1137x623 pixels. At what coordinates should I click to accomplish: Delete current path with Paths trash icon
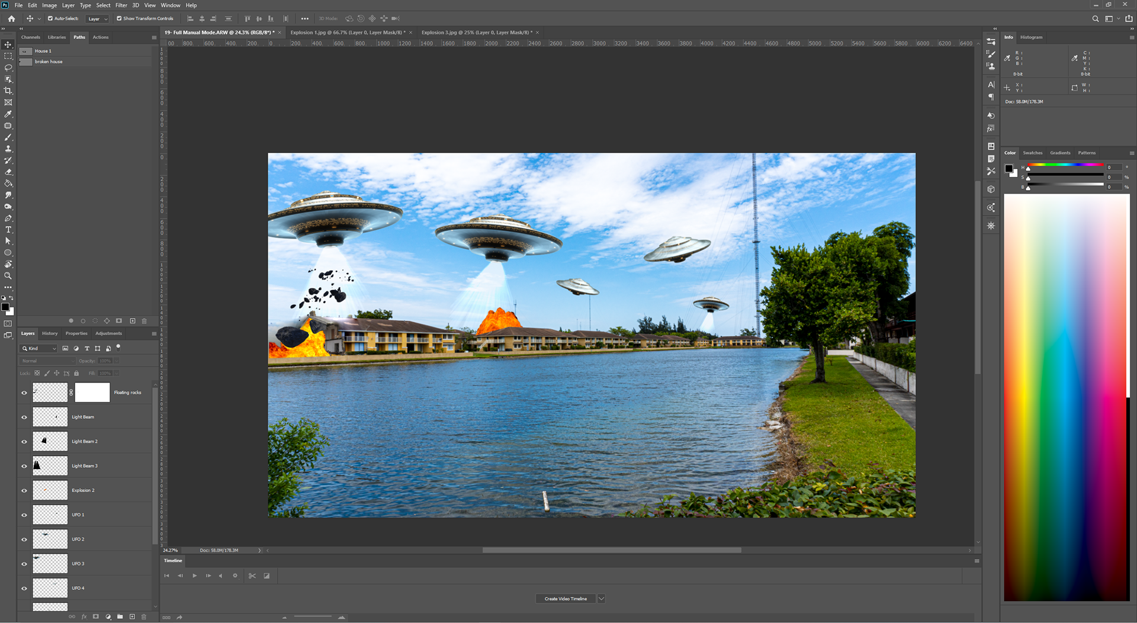click(144, 321)
